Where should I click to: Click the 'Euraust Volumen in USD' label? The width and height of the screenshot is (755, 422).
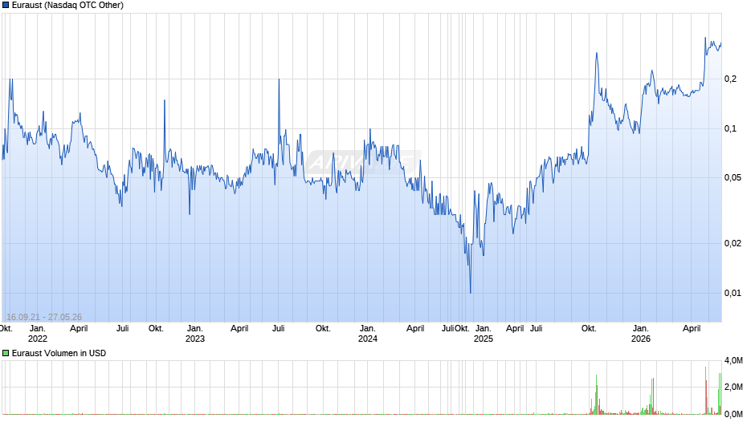coord(59,353)
